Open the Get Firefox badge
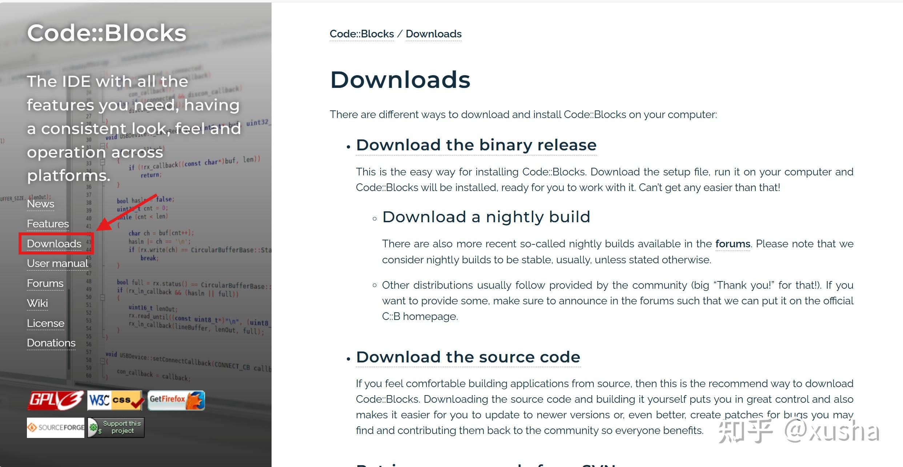This screenshot has height=467, width=903. click(176, 401)
